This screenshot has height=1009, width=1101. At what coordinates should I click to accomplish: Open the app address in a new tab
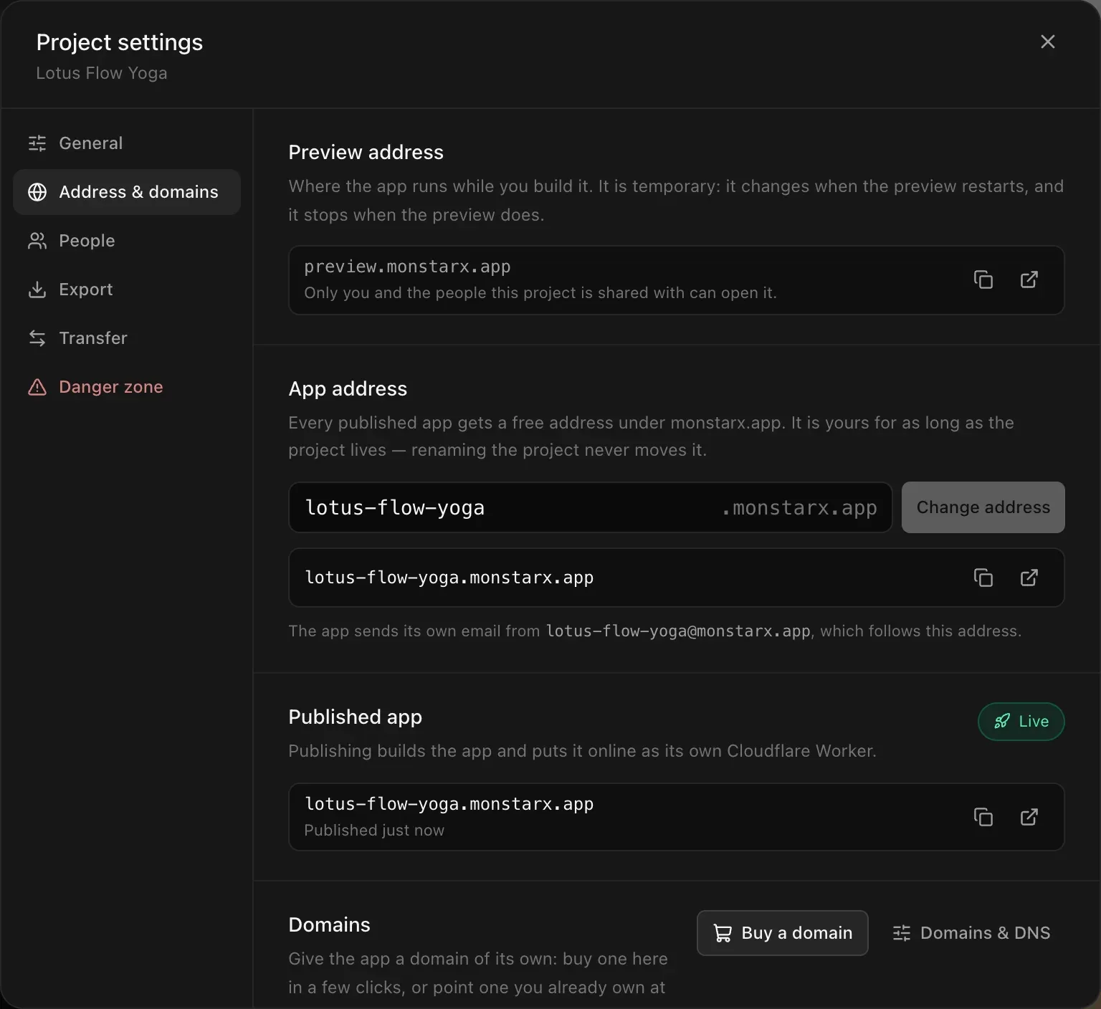(x=1029, y=578)
